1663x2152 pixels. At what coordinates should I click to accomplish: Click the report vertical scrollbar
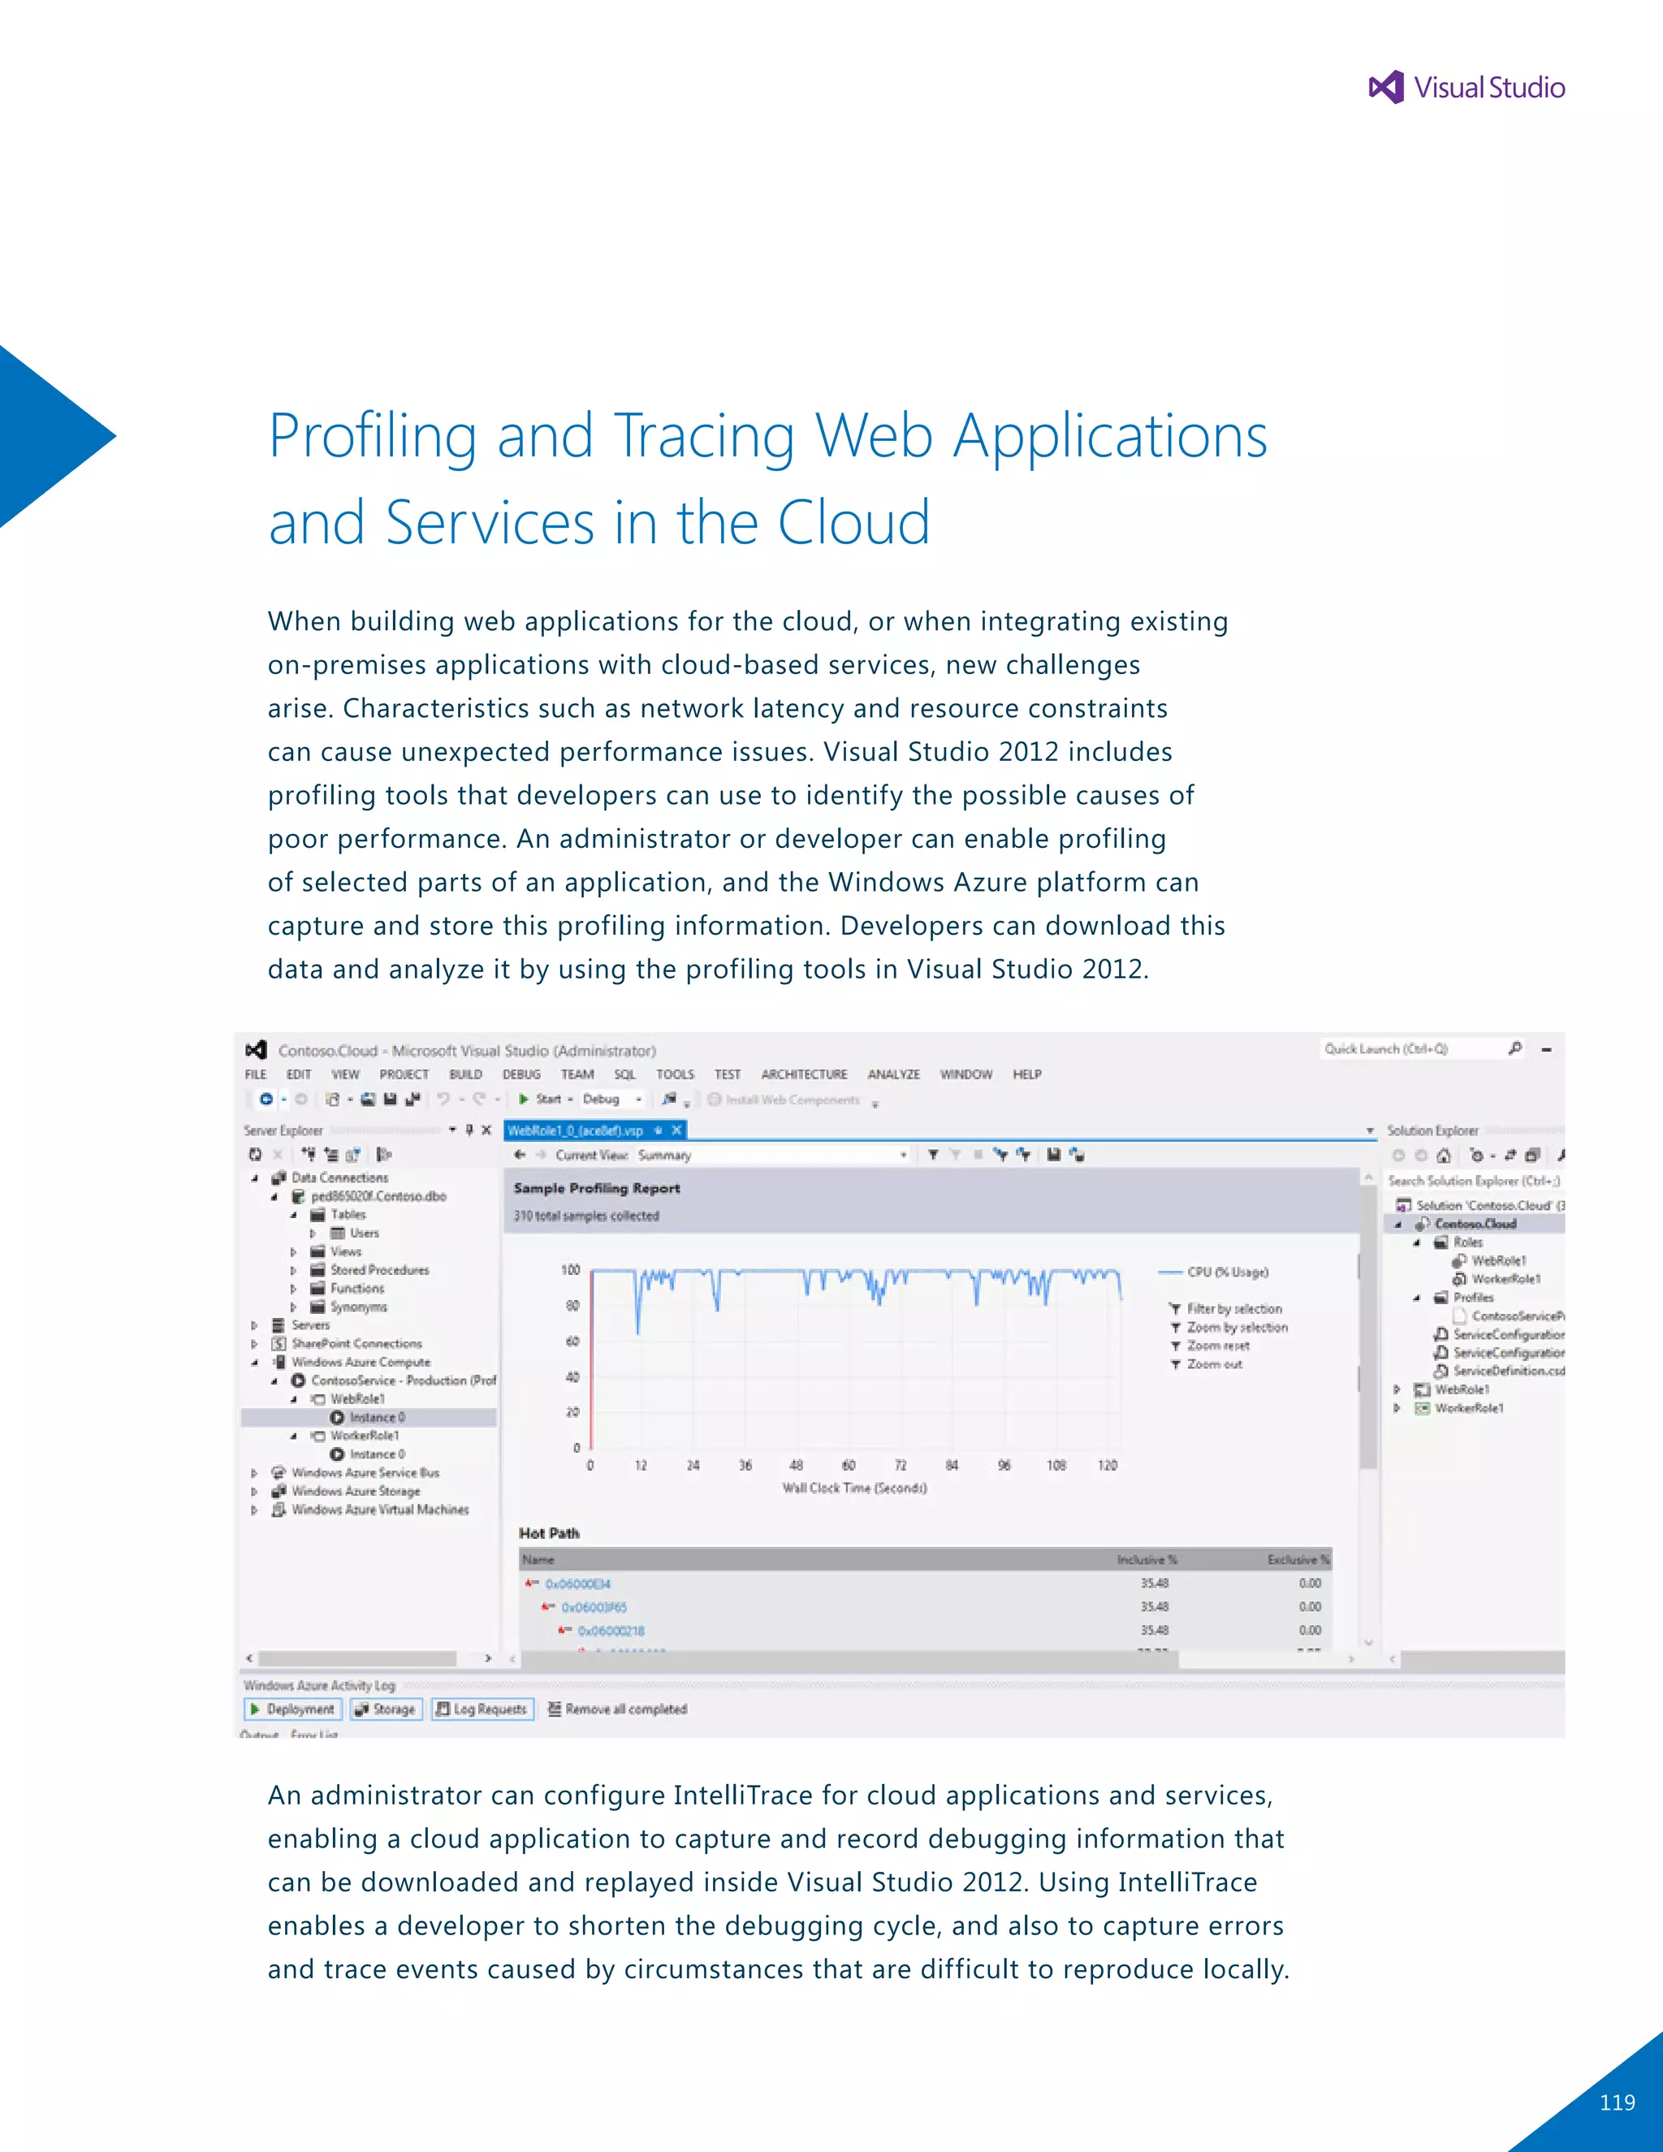[1368, 1327]
